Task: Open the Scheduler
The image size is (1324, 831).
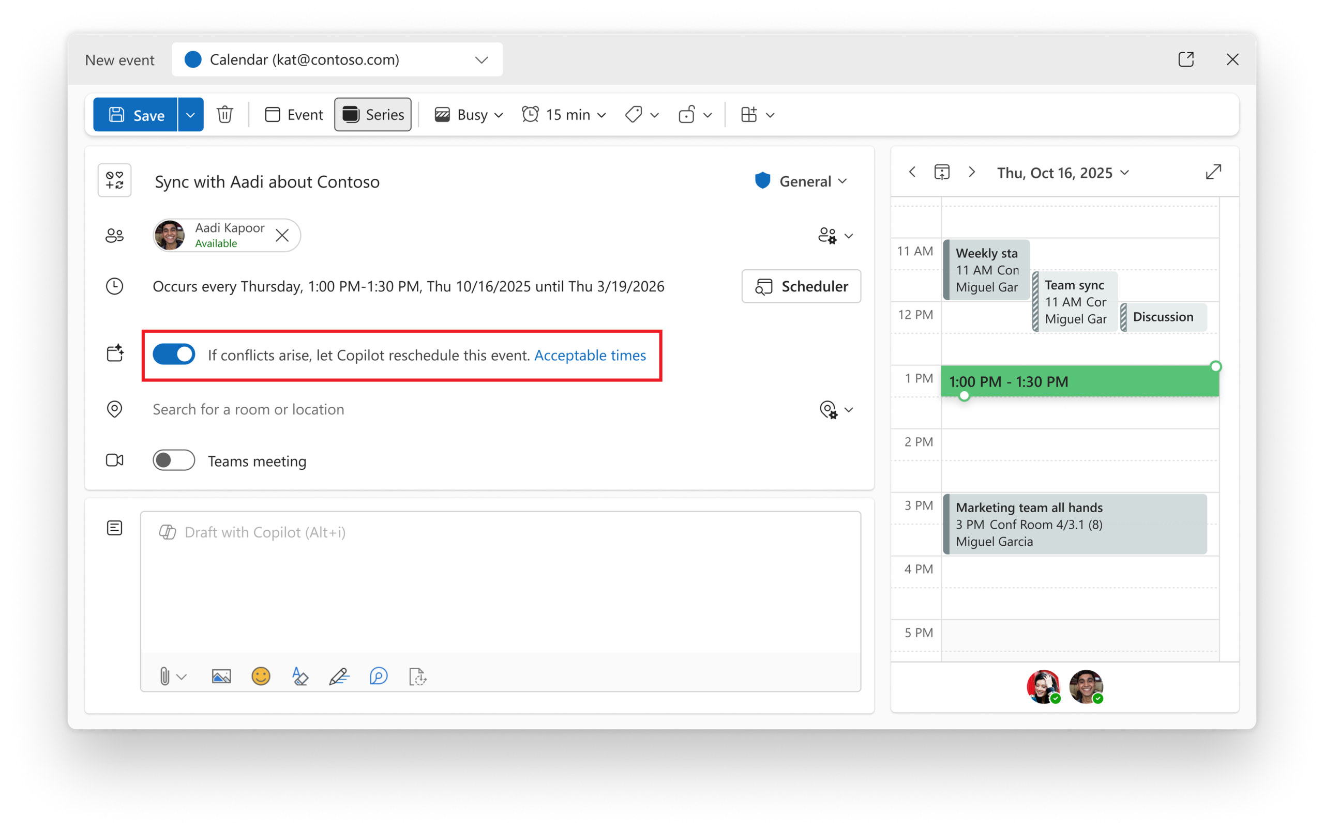Action: pyautogui.click(x=801, y=286)
